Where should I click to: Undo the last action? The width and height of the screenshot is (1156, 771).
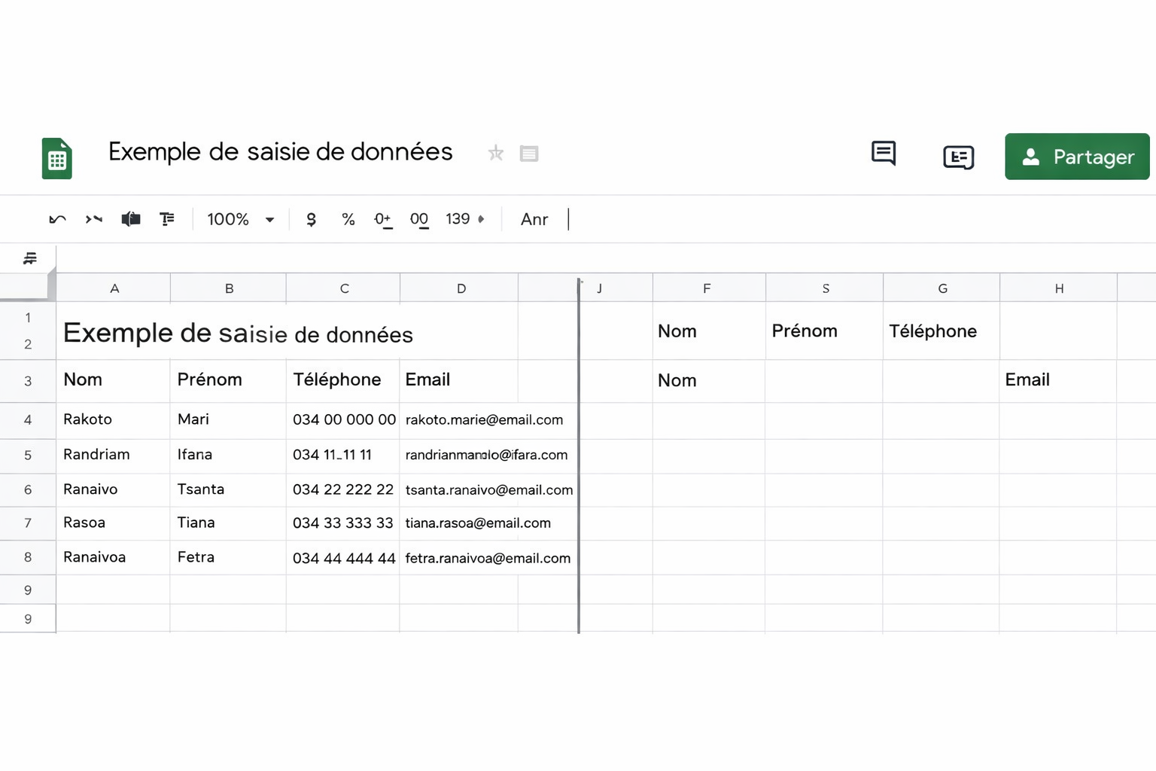(57, 219)
